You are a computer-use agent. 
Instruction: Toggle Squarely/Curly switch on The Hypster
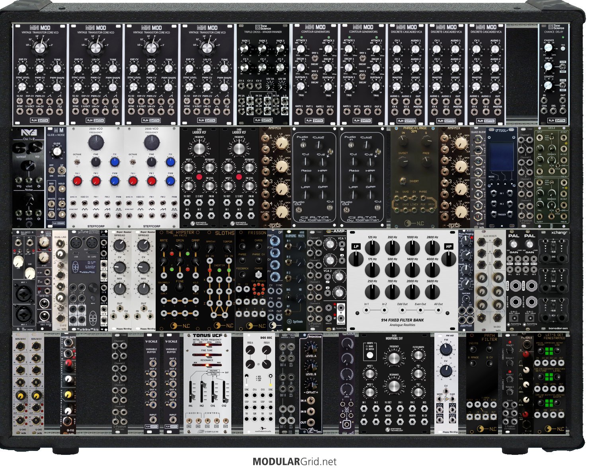click(163, 287)
